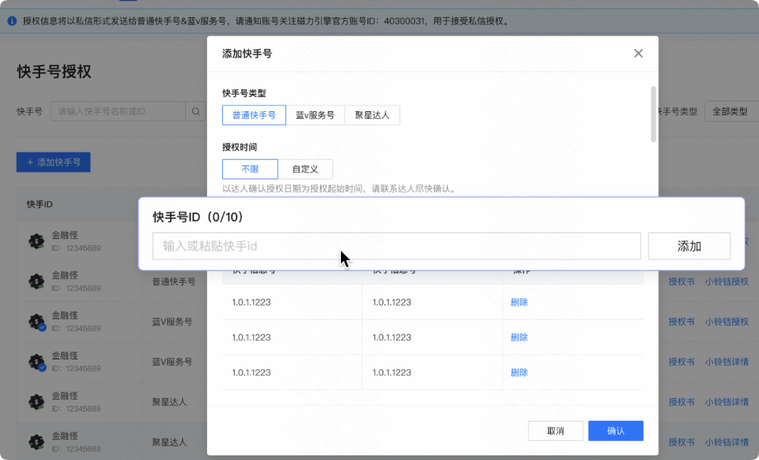Choose 不限 authorization time
759x460 pixels.
(250, 169)
